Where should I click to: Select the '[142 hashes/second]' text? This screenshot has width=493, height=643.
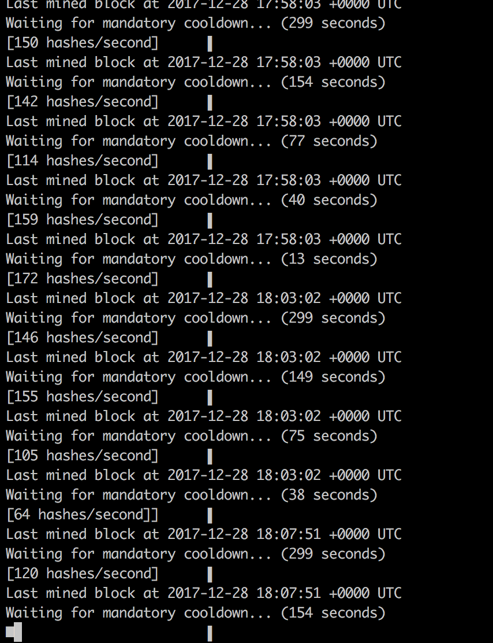coord(83,102)
